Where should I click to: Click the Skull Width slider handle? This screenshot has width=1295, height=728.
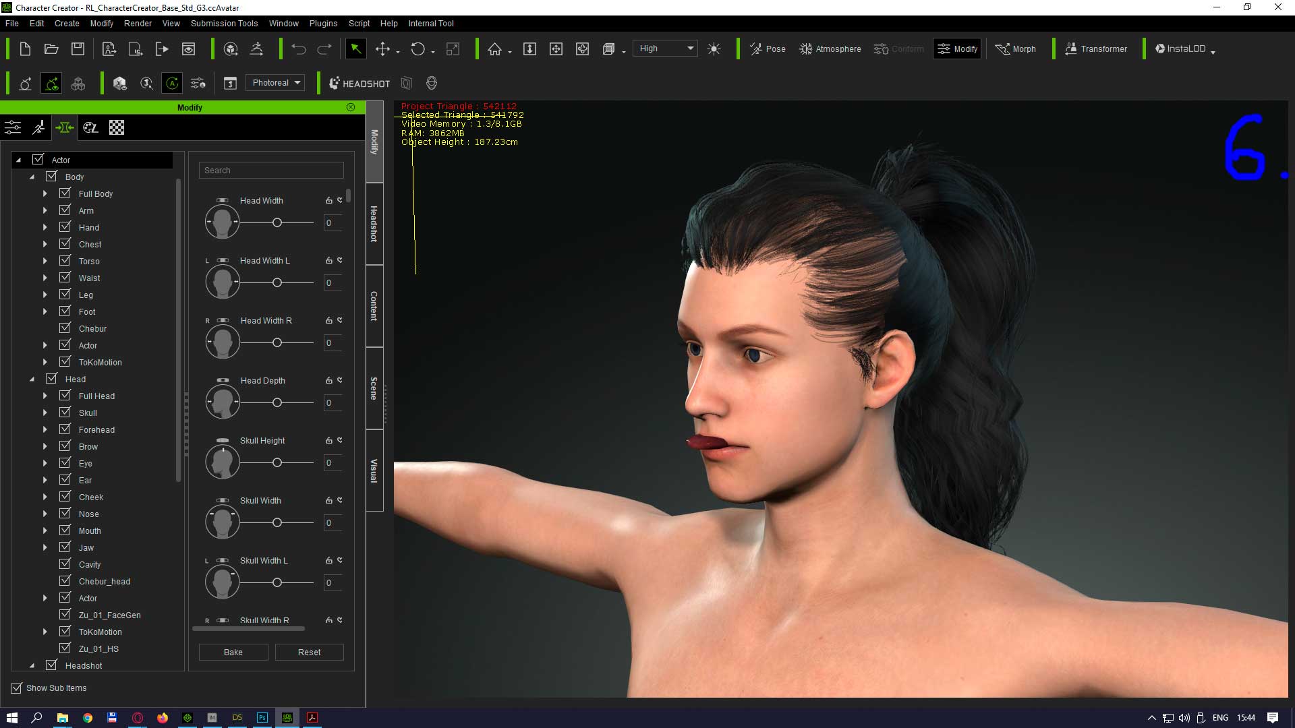277,522
